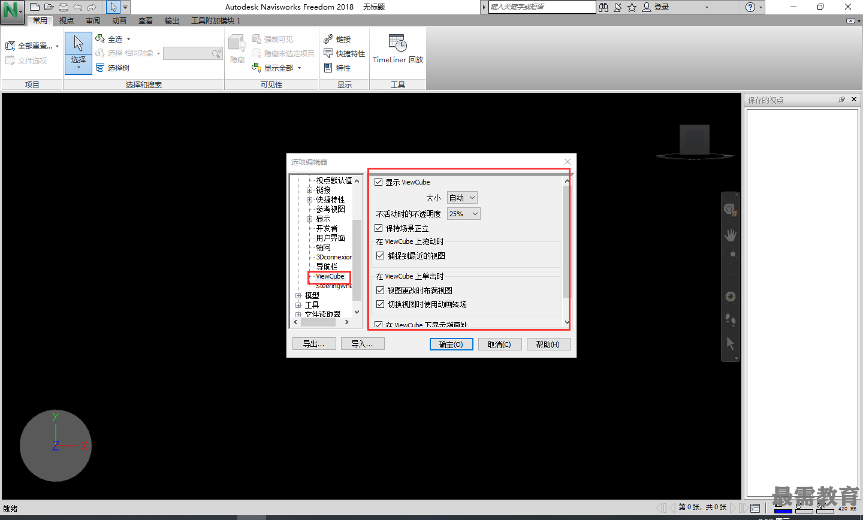The height and width of the screenshot is (520, 863).
Task: Click the options tree vertical scrollbar
Action: [357, 246]
